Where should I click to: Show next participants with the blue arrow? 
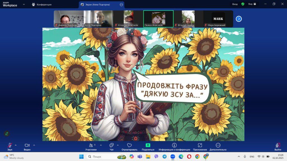239,19
